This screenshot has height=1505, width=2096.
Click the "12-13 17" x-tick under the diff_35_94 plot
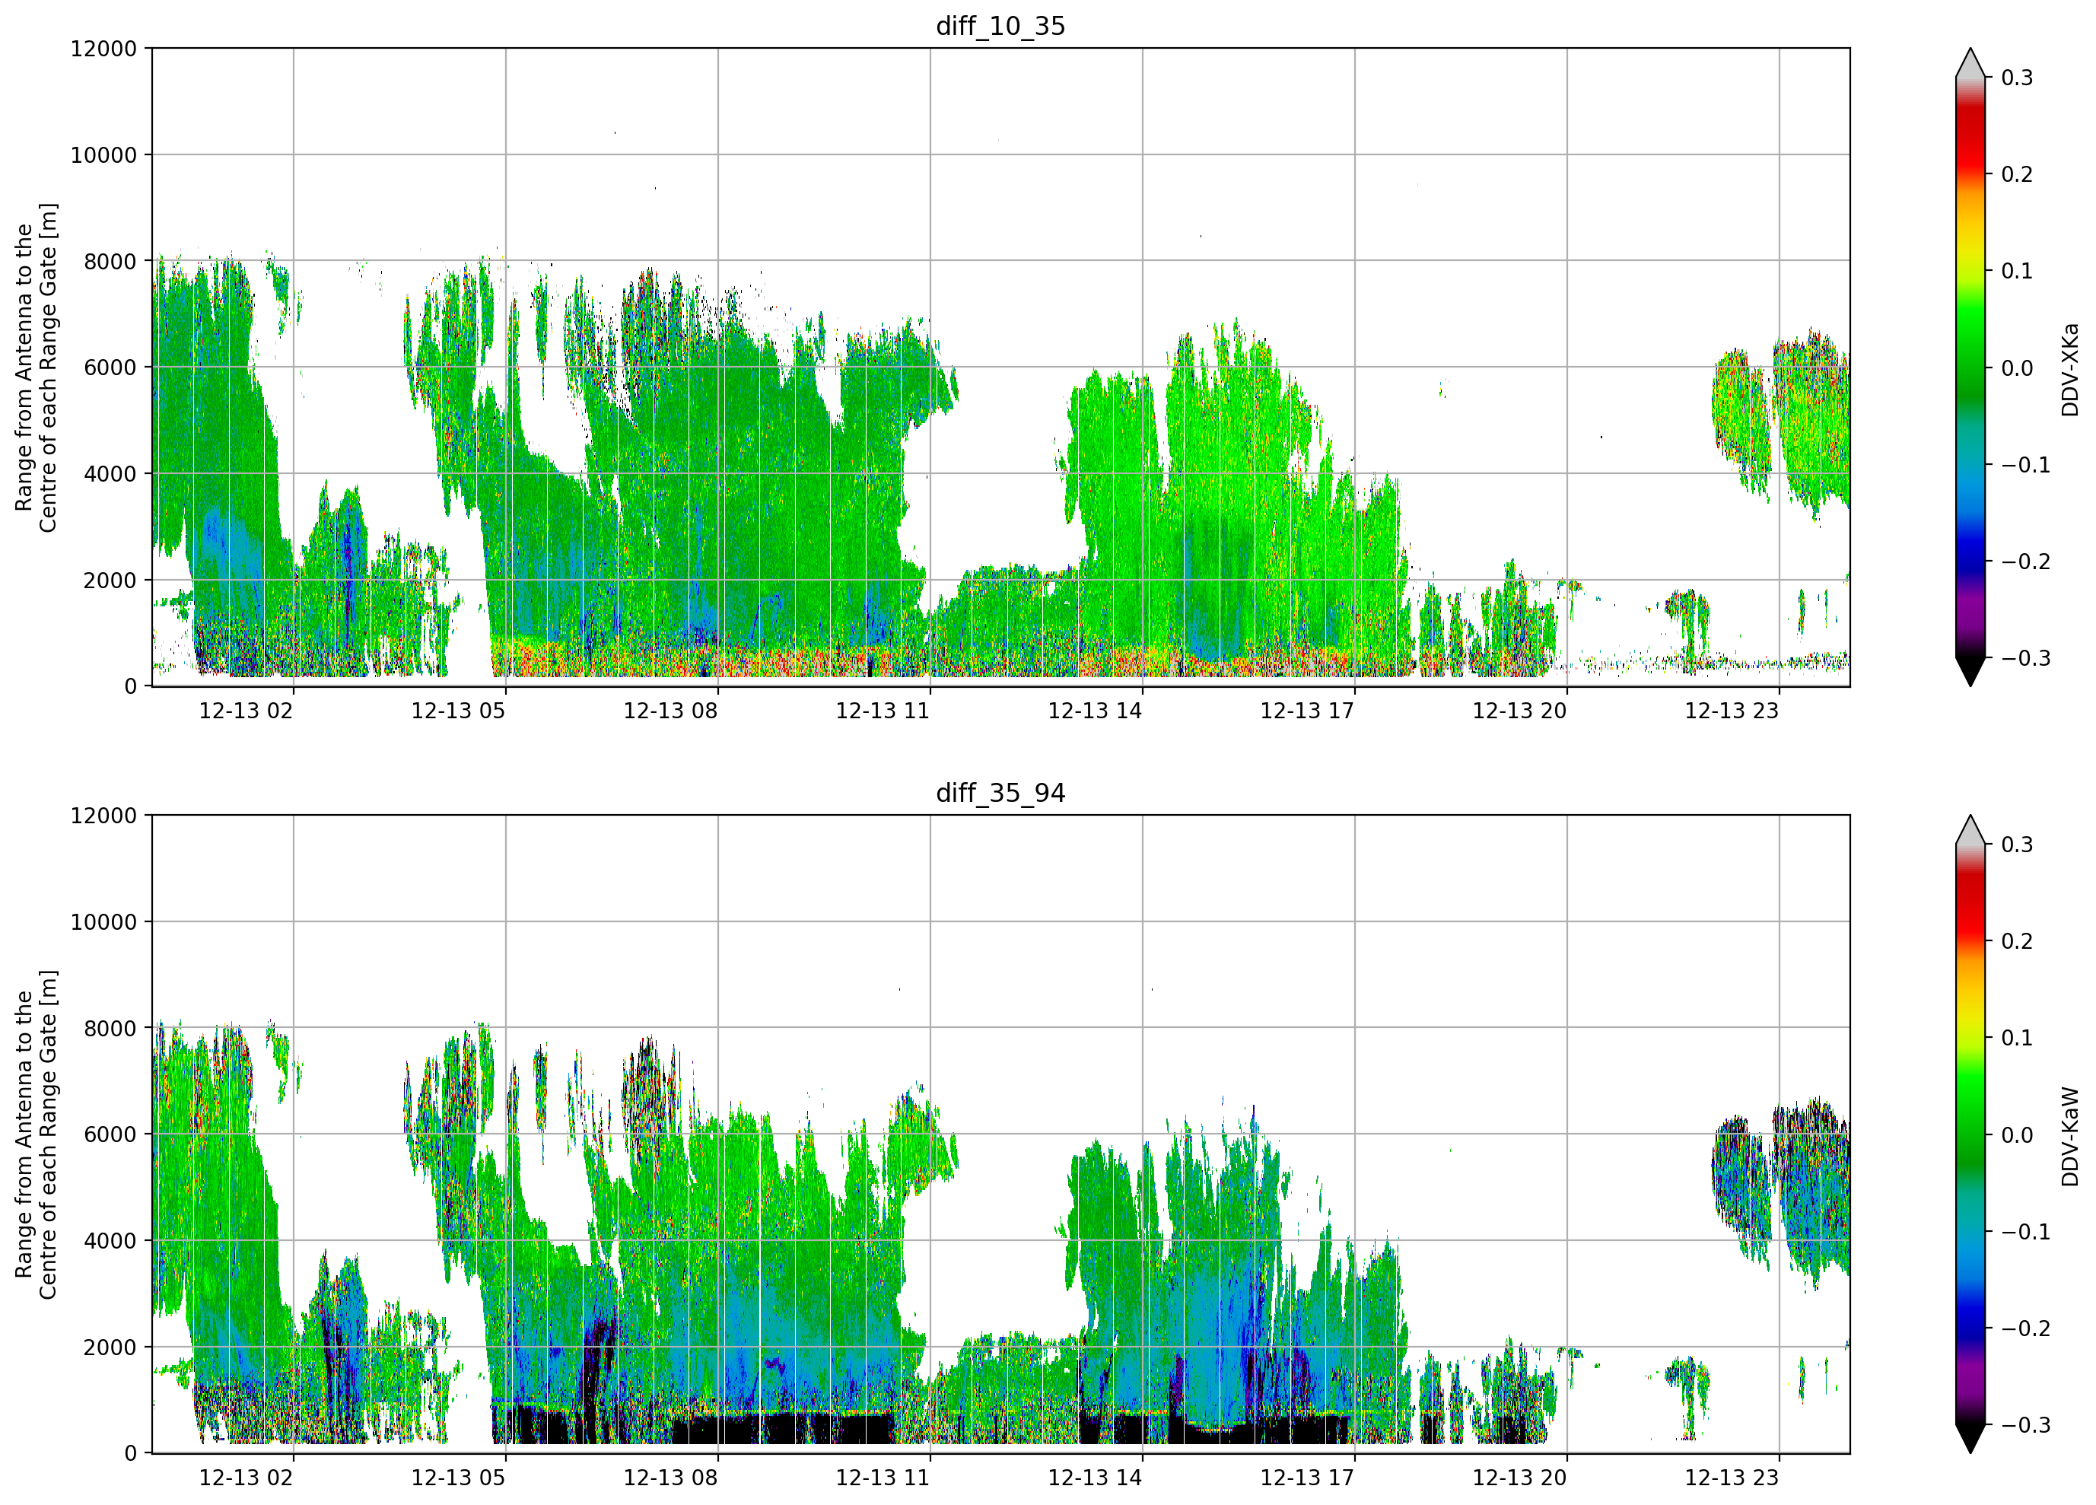1308,1478
